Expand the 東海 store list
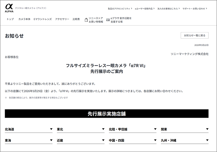This screenshot has width=217, height=152. pyautogui.click(x=29, y=140)
